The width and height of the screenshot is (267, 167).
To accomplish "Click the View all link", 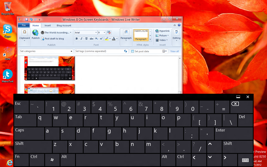I will (x=174, y=51).
